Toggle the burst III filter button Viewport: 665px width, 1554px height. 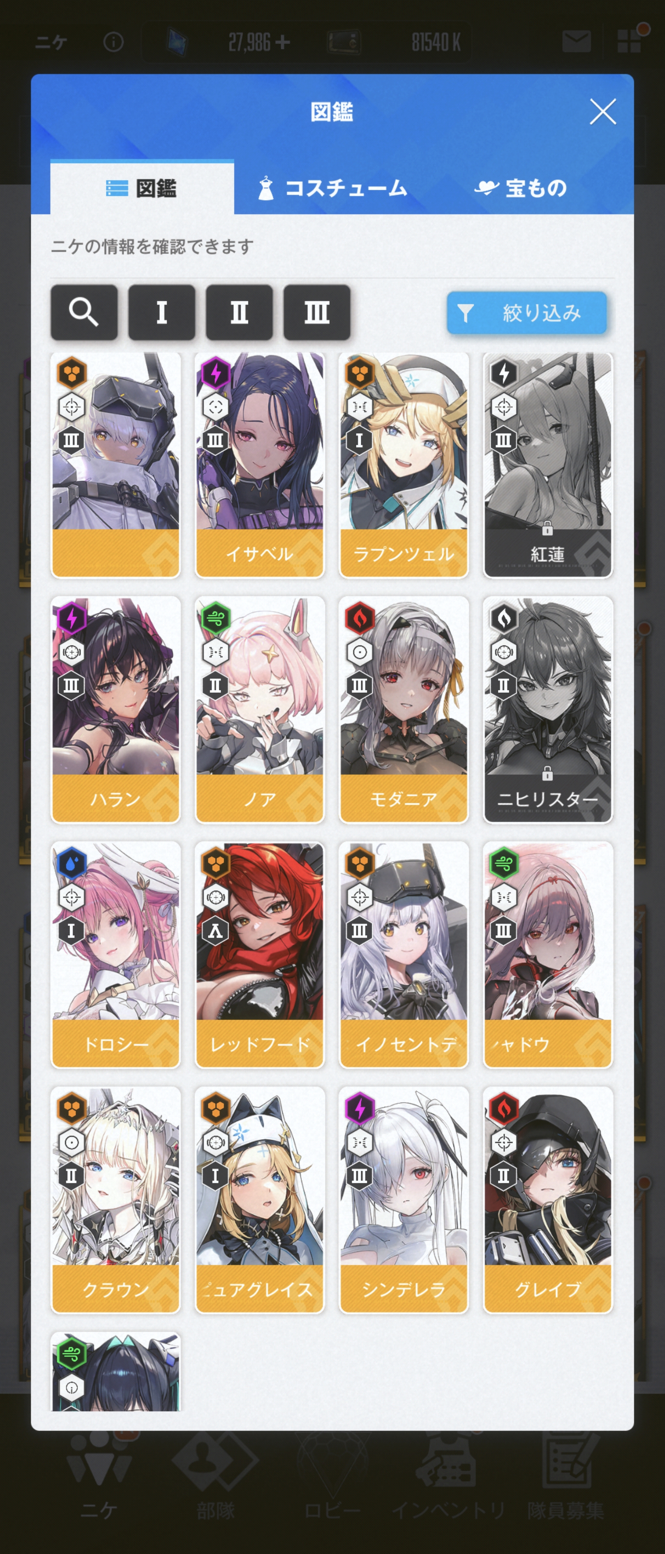coord(317,312)
